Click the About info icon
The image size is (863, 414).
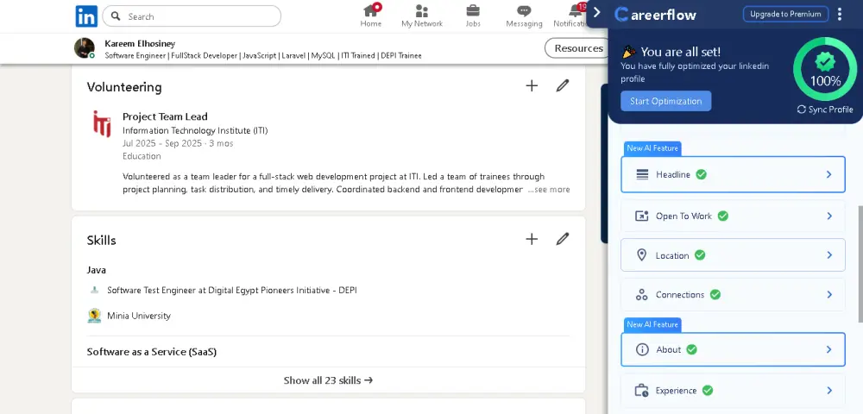point(642,349)
